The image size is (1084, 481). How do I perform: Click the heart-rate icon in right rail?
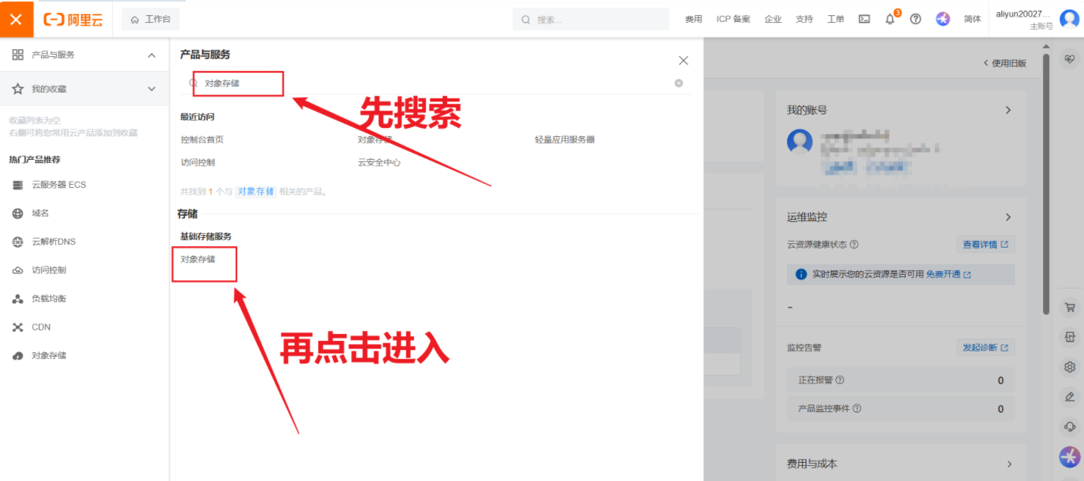click(1070, 59)
